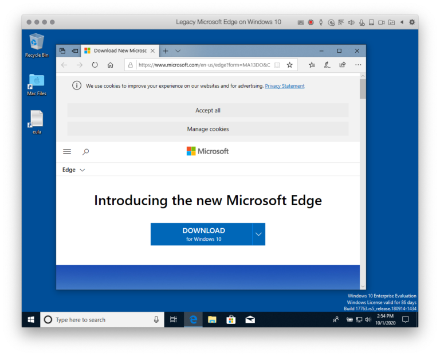
Task: Open File Explorer from the taskbar
Action: [212, 319]
